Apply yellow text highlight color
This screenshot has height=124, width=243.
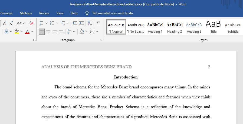coord(17,32)
